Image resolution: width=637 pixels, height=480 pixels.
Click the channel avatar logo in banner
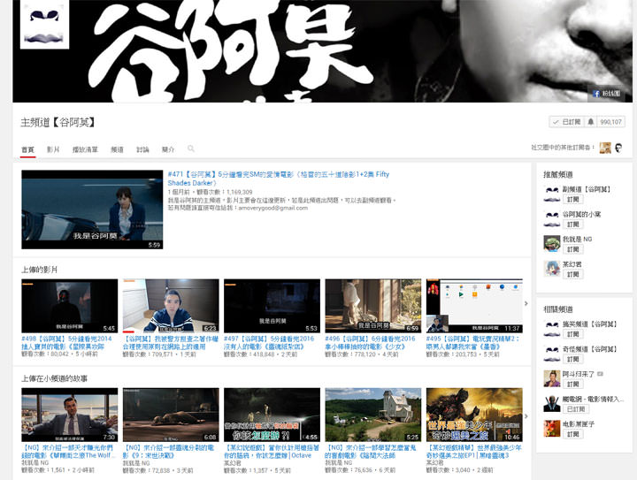pyautogui.click(x=45, y=25)
